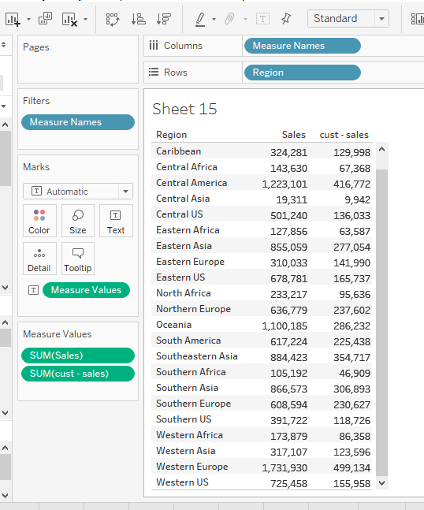Open the Size marks card
This screenshot has width=424, height=510.
coord(78,221)
